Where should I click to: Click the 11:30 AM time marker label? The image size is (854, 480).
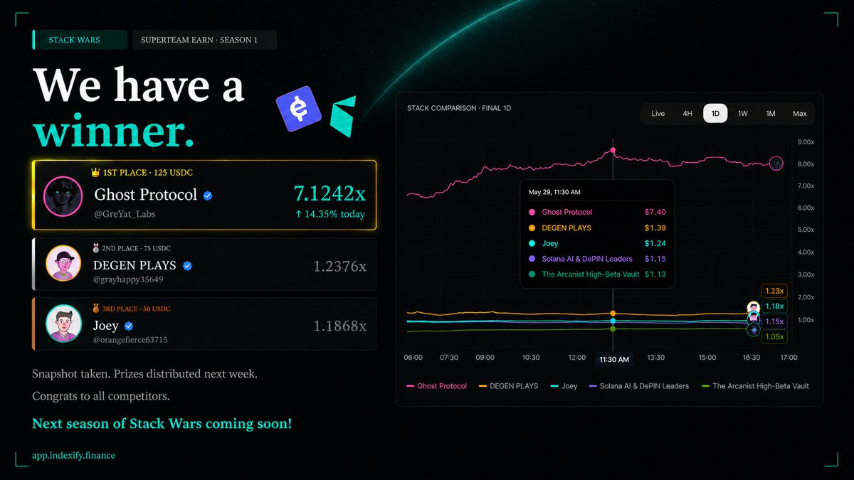coord(613,360)
